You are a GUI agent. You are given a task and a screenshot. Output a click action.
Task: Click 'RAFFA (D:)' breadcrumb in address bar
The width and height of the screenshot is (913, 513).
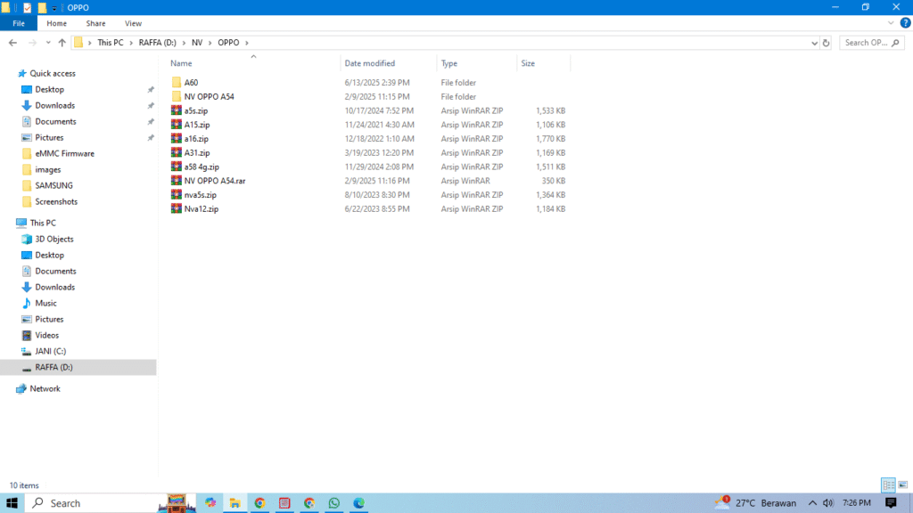pyautogui.click(x=157, y=43)
